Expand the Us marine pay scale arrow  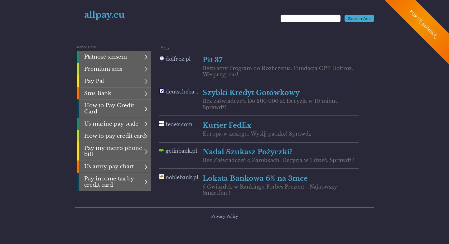[x=146, y=124]
